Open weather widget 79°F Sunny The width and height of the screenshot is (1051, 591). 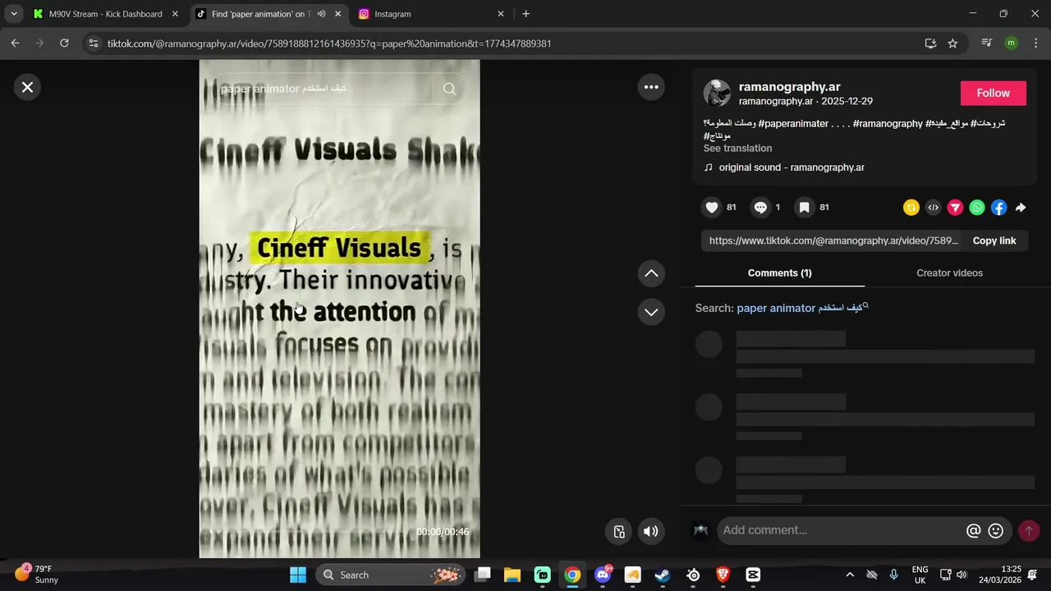37,574
